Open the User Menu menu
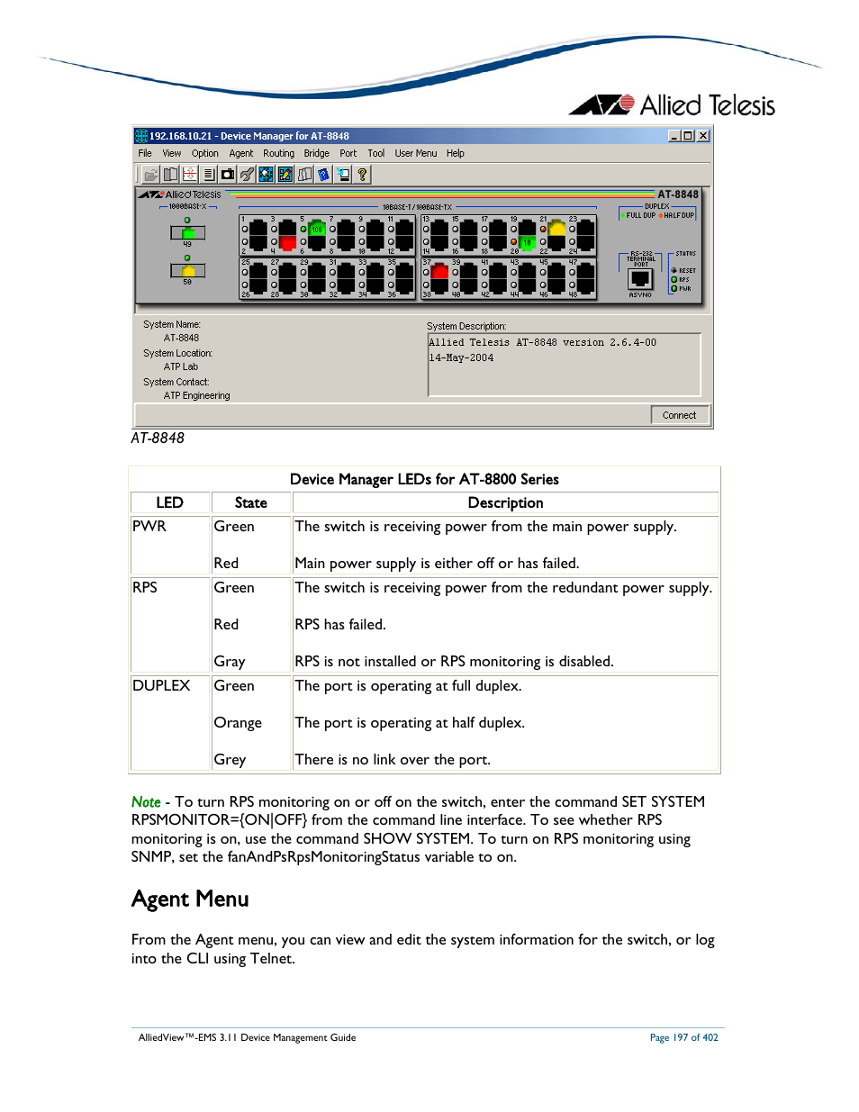859x1112 pixels. tap(416, 154)
